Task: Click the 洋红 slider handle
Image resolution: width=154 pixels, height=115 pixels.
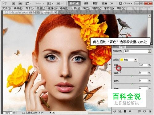Action: tap(132, 76)
